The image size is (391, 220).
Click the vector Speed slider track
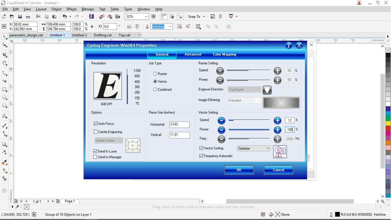[x=249, y=120]
